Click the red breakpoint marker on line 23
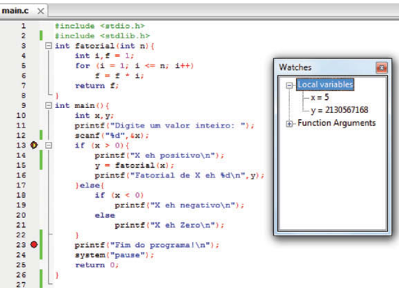This screenshot has width=399, height=289. coord(34,245)
